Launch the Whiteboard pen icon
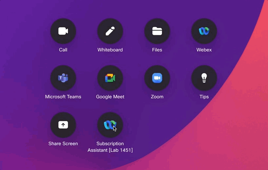Viewport: 268px width, 170px height. point(110,31)
